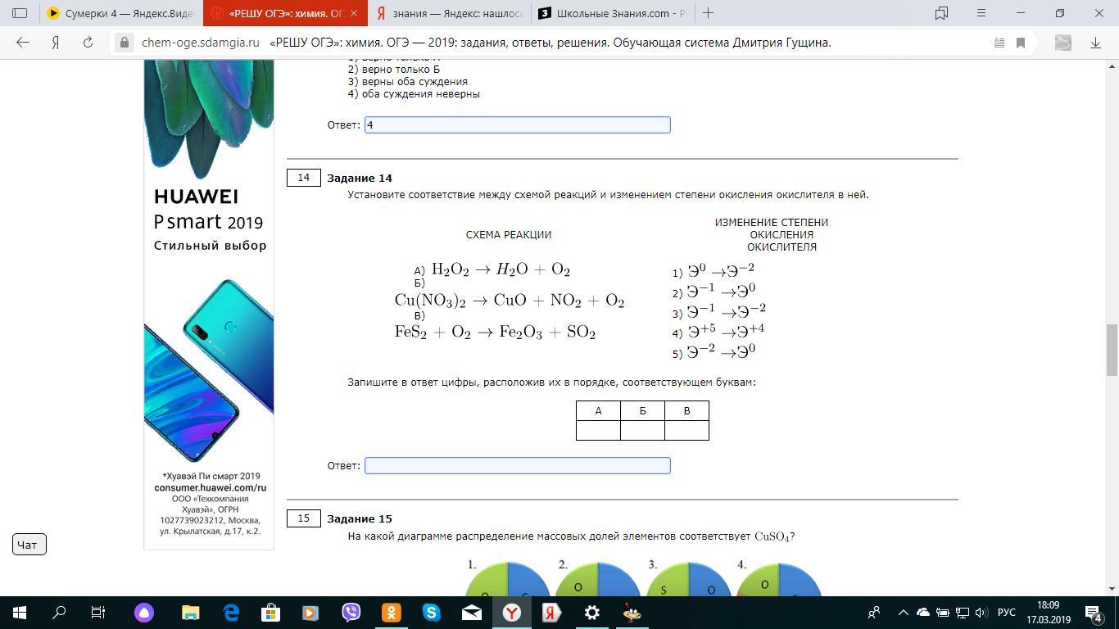Click the Задание 14 heading
The width and height of the screenshot is (1119, 629).
[360, 178]
